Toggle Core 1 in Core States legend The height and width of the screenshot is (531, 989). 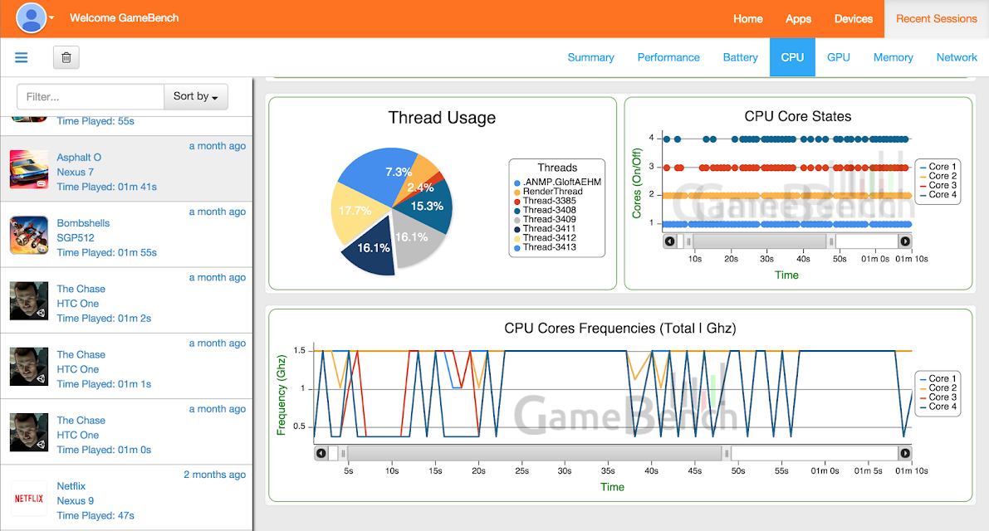coord(938,167)
